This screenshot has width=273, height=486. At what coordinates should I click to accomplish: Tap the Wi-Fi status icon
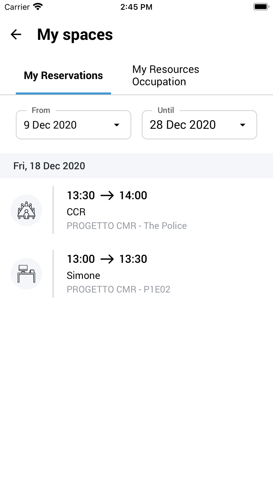coord(38,7)
